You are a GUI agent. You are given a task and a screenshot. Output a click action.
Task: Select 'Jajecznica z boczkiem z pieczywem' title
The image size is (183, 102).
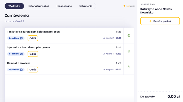28,47
